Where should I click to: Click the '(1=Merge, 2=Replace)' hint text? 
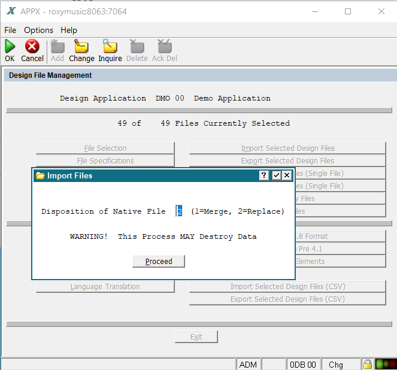(238, 211)
